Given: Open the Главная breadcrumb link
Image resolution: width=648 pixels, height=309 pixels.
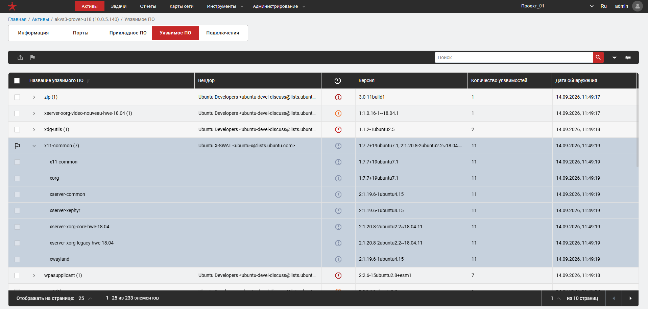Looking at the screenshot, I should coord(17,19).
